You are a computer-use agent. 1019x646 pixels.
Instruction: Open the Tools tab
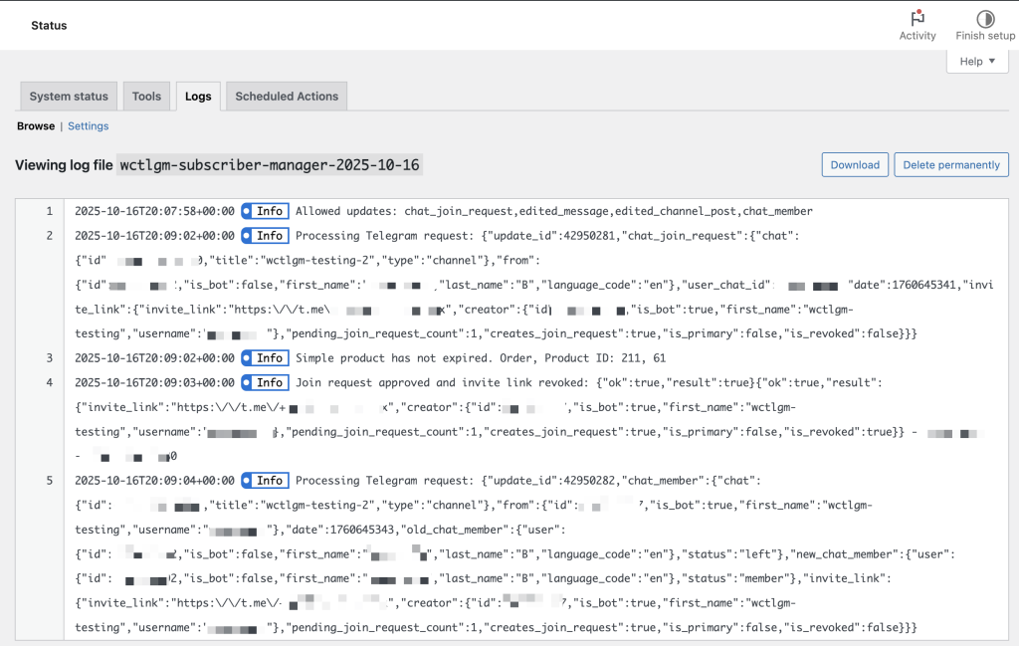click(146, 97)
